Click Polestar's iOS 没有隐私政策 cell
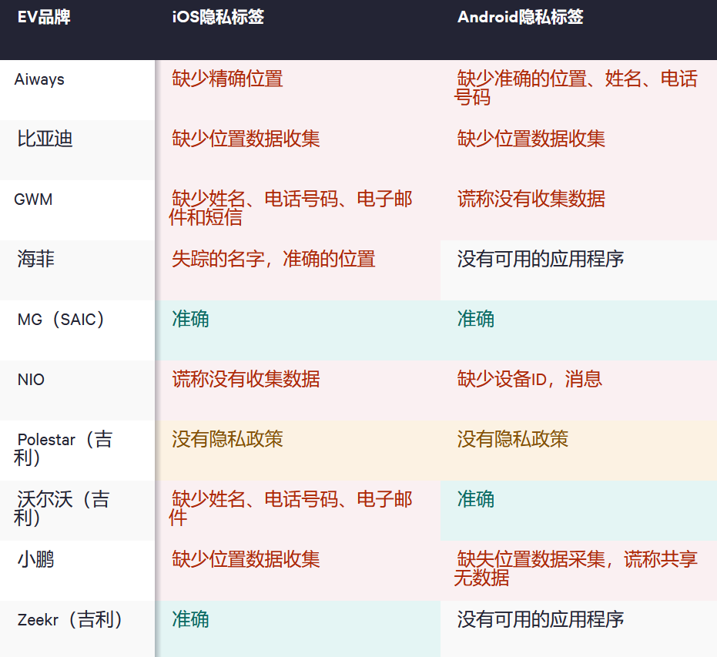Screen dimensions: 717x657 click(227, 440)
